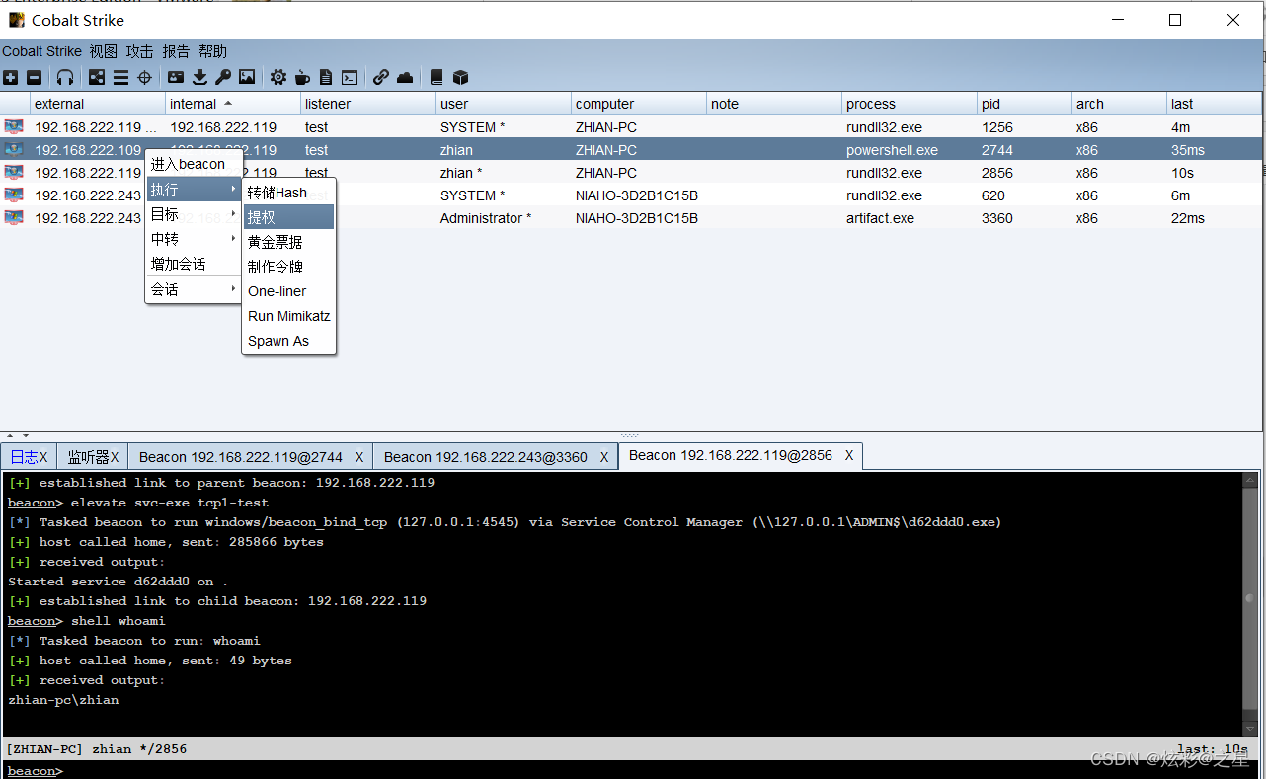Open the Cobalt Strike menu
The height and width of the screenshot is (779, 1266).
pos(41,51)
